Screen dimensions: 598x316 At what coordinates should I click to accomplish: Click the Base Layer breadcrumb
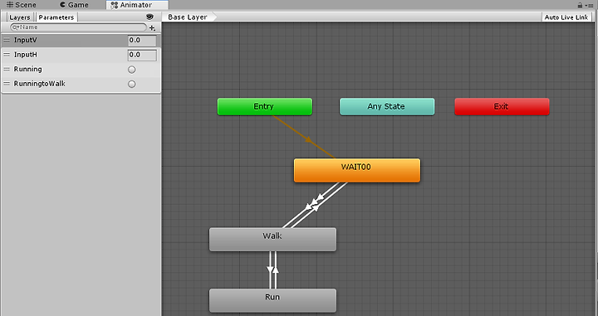coord(188,17)
